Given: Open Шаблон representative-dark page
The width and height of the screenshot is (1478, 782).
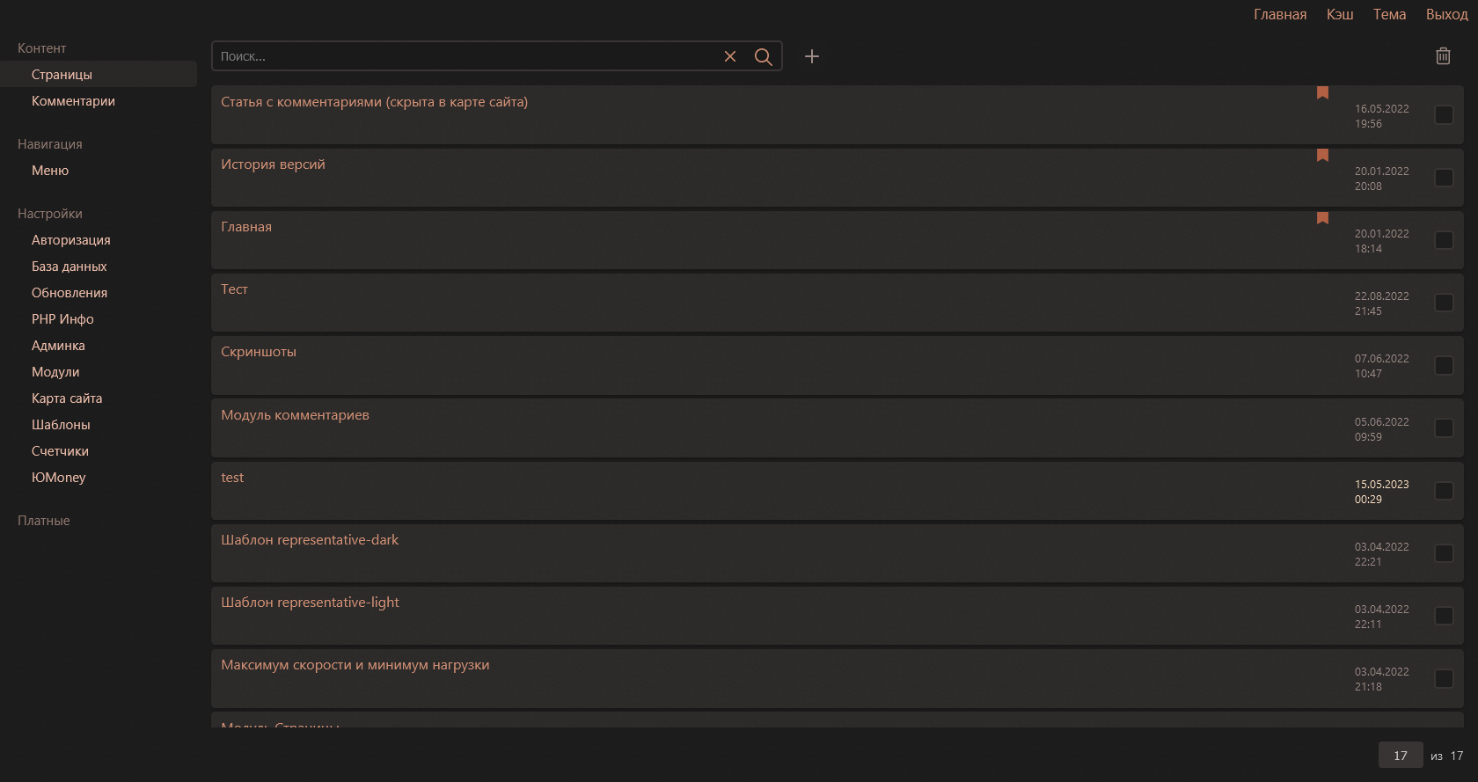Looking at the screenshot, I should 310,540.
